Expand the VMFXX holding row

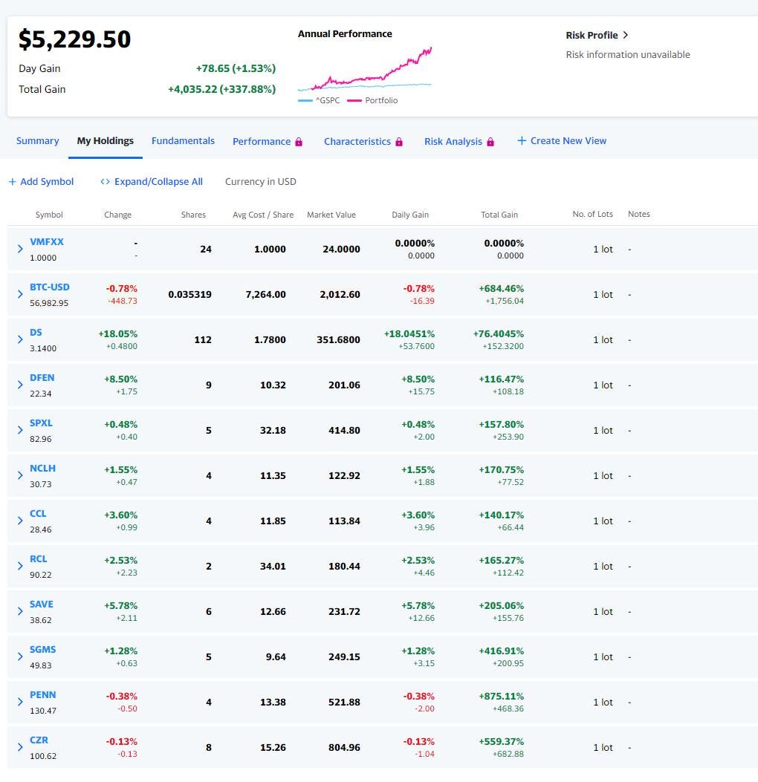click(x=20, y=249)
